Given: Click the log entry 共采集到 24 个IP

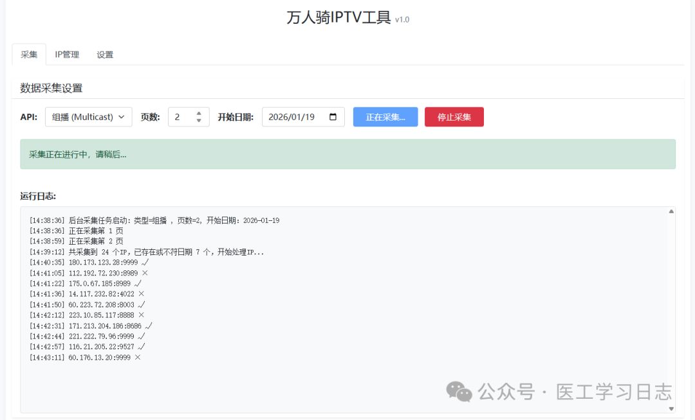Looking at the screenshot, I should pos(147,252).
